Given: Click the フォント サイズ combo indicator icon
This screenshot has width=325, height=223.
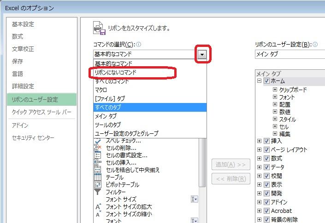Looking at the screenshot, I should [x=194, y=199].
